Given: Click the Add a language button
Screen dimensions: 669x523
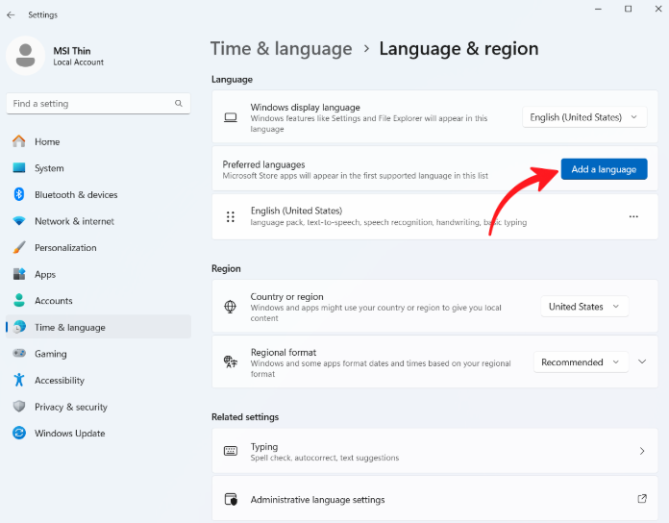Looking at the screenshot, I should (x=604, y=169).
